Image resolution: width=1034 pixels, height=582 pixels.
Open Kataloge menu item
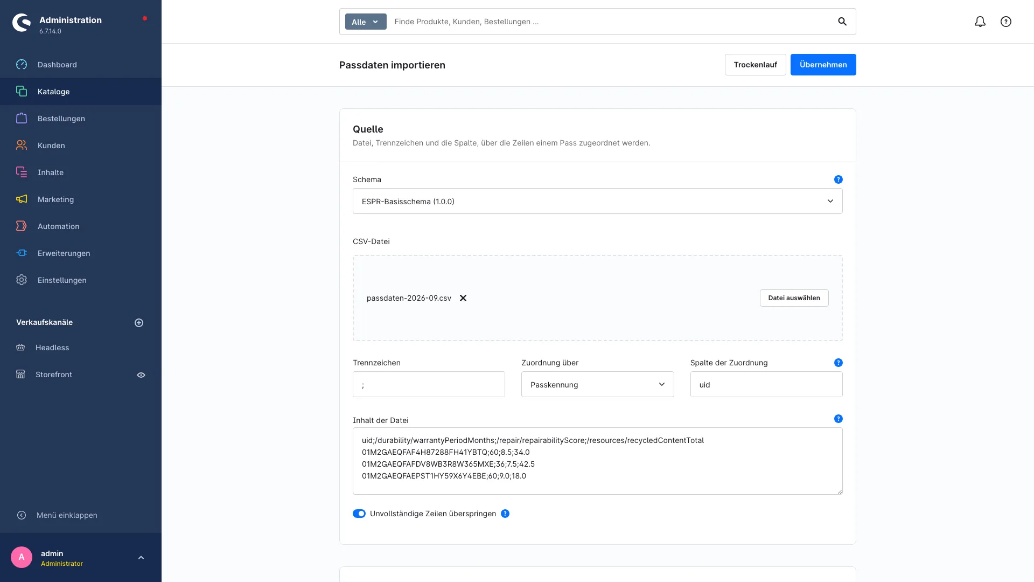(x=81, y=92)
